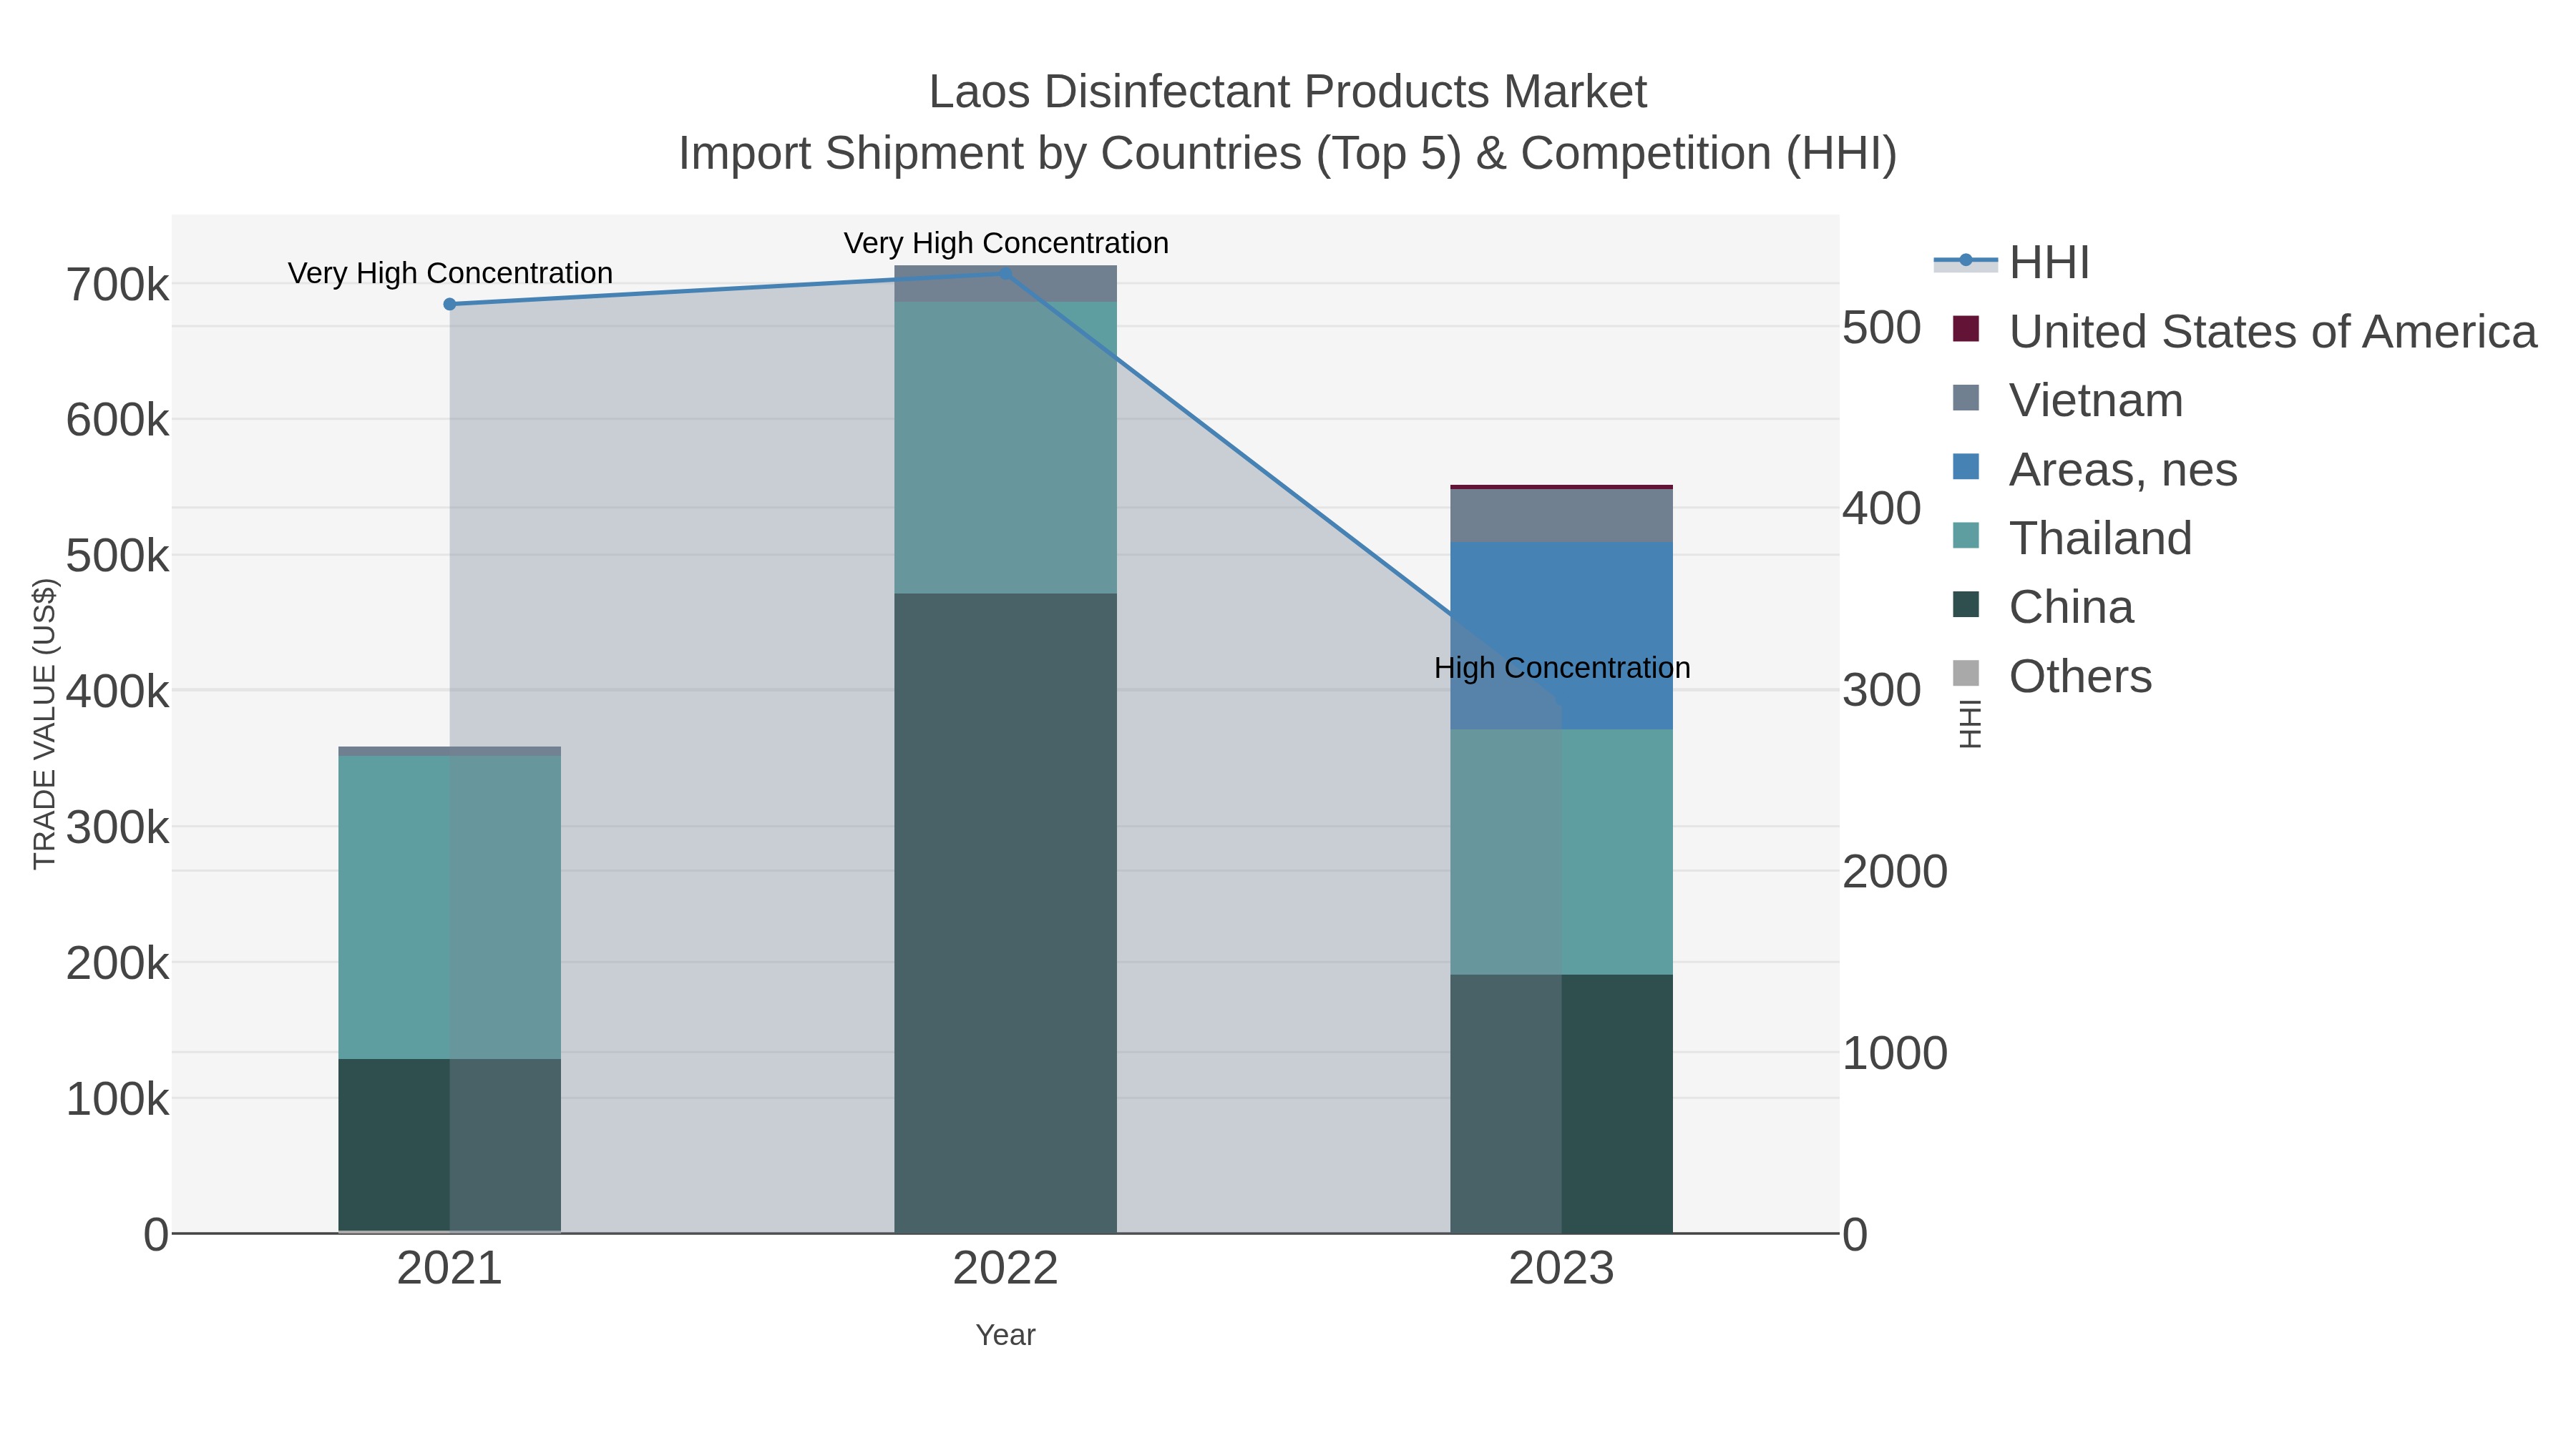Click the 'High Concentration' annotation for 2023
The image size is (2576, 1448).
pos(1562,668)
